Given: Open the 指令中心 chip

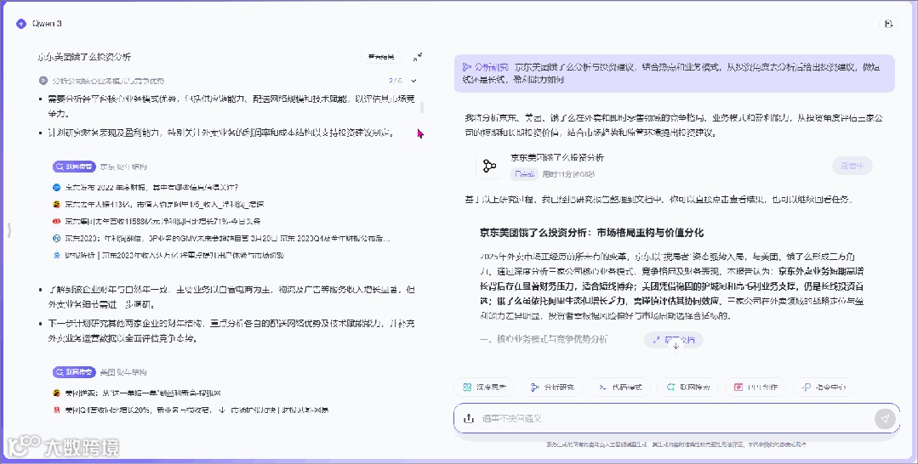Looking at the screenshot, I should click(824, 388).
